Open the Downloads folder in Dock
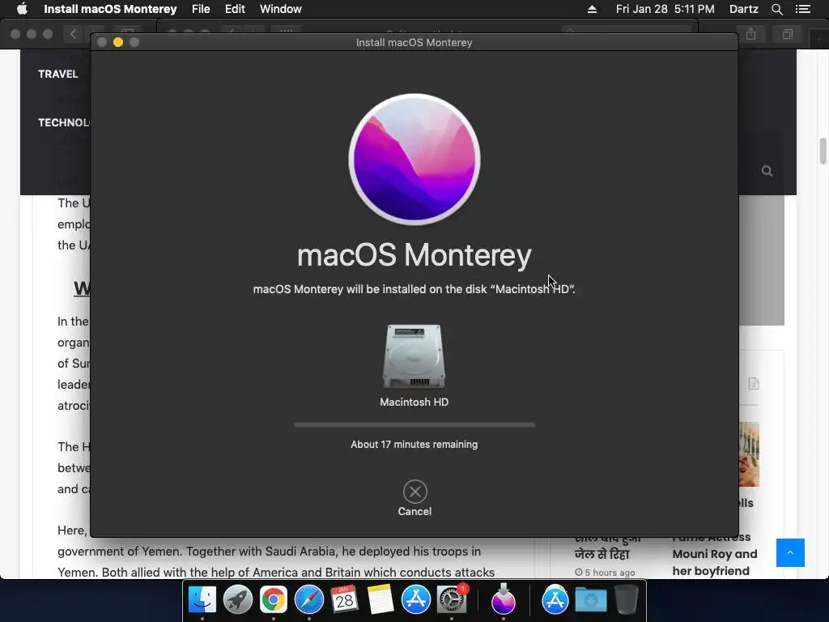Viewport: 829px width, 622px height. click(x=591, y=600)
